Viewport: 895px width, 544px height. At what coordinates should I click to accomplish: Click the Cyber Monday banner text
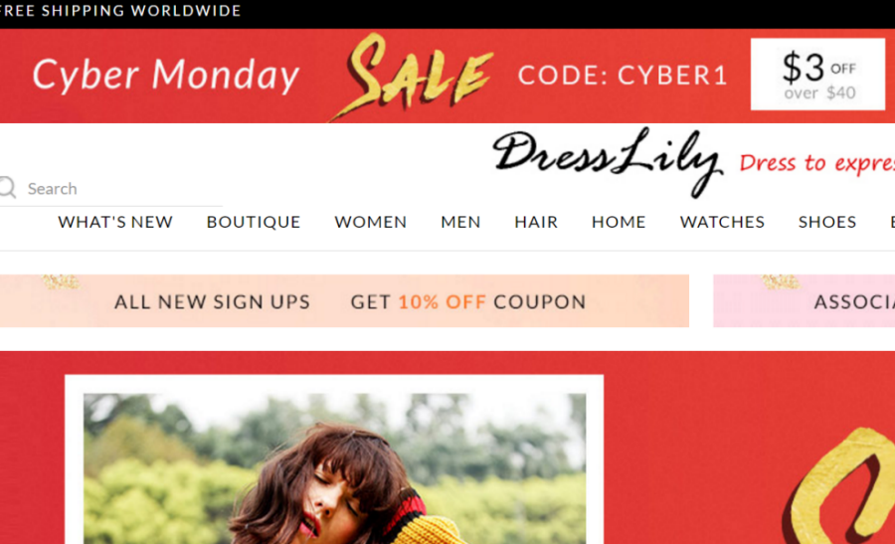coord(165,76)
